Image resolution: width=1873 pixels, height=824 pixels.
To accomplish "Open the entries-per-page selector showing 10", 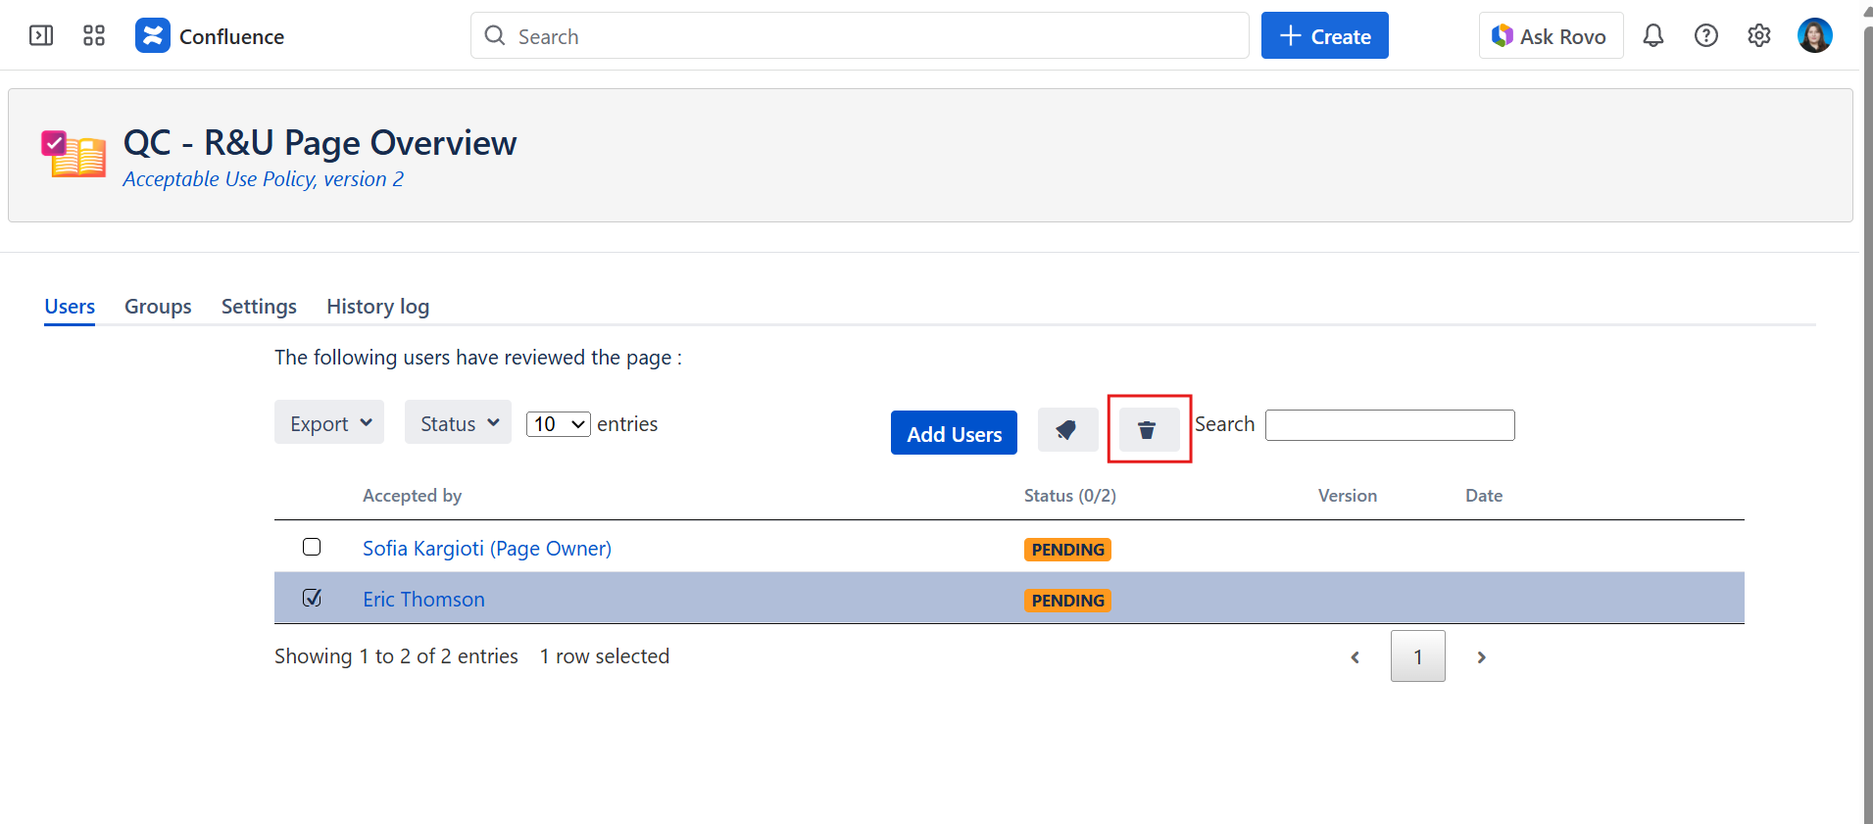I will [558, 424].
